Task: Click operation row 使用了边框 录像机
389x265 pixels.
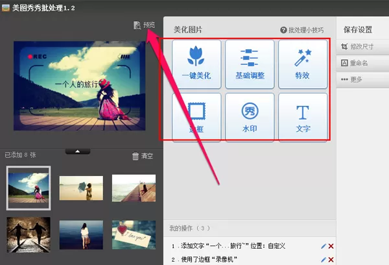Action: [x=250, y=260]
